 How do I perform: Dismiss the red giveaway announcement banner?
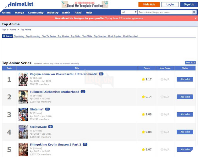pos(195,18)
